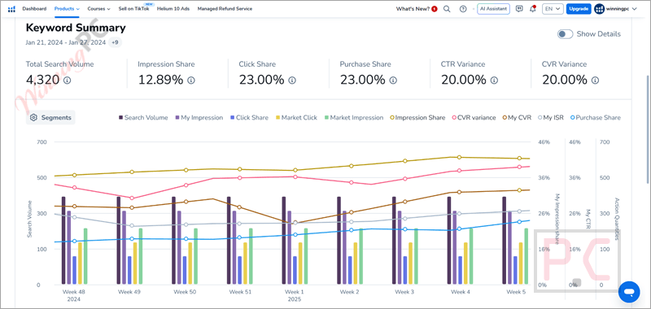Open the notifications bell icon

tap(533, 9)
